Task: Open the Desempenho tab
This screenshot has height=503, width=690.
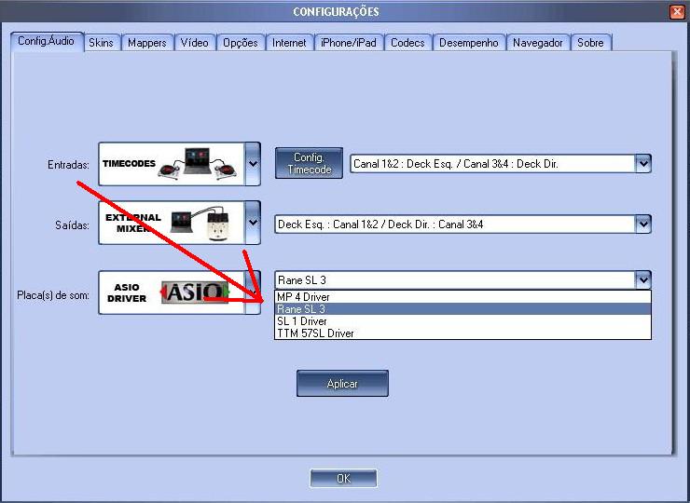Action: click(469, 43)
